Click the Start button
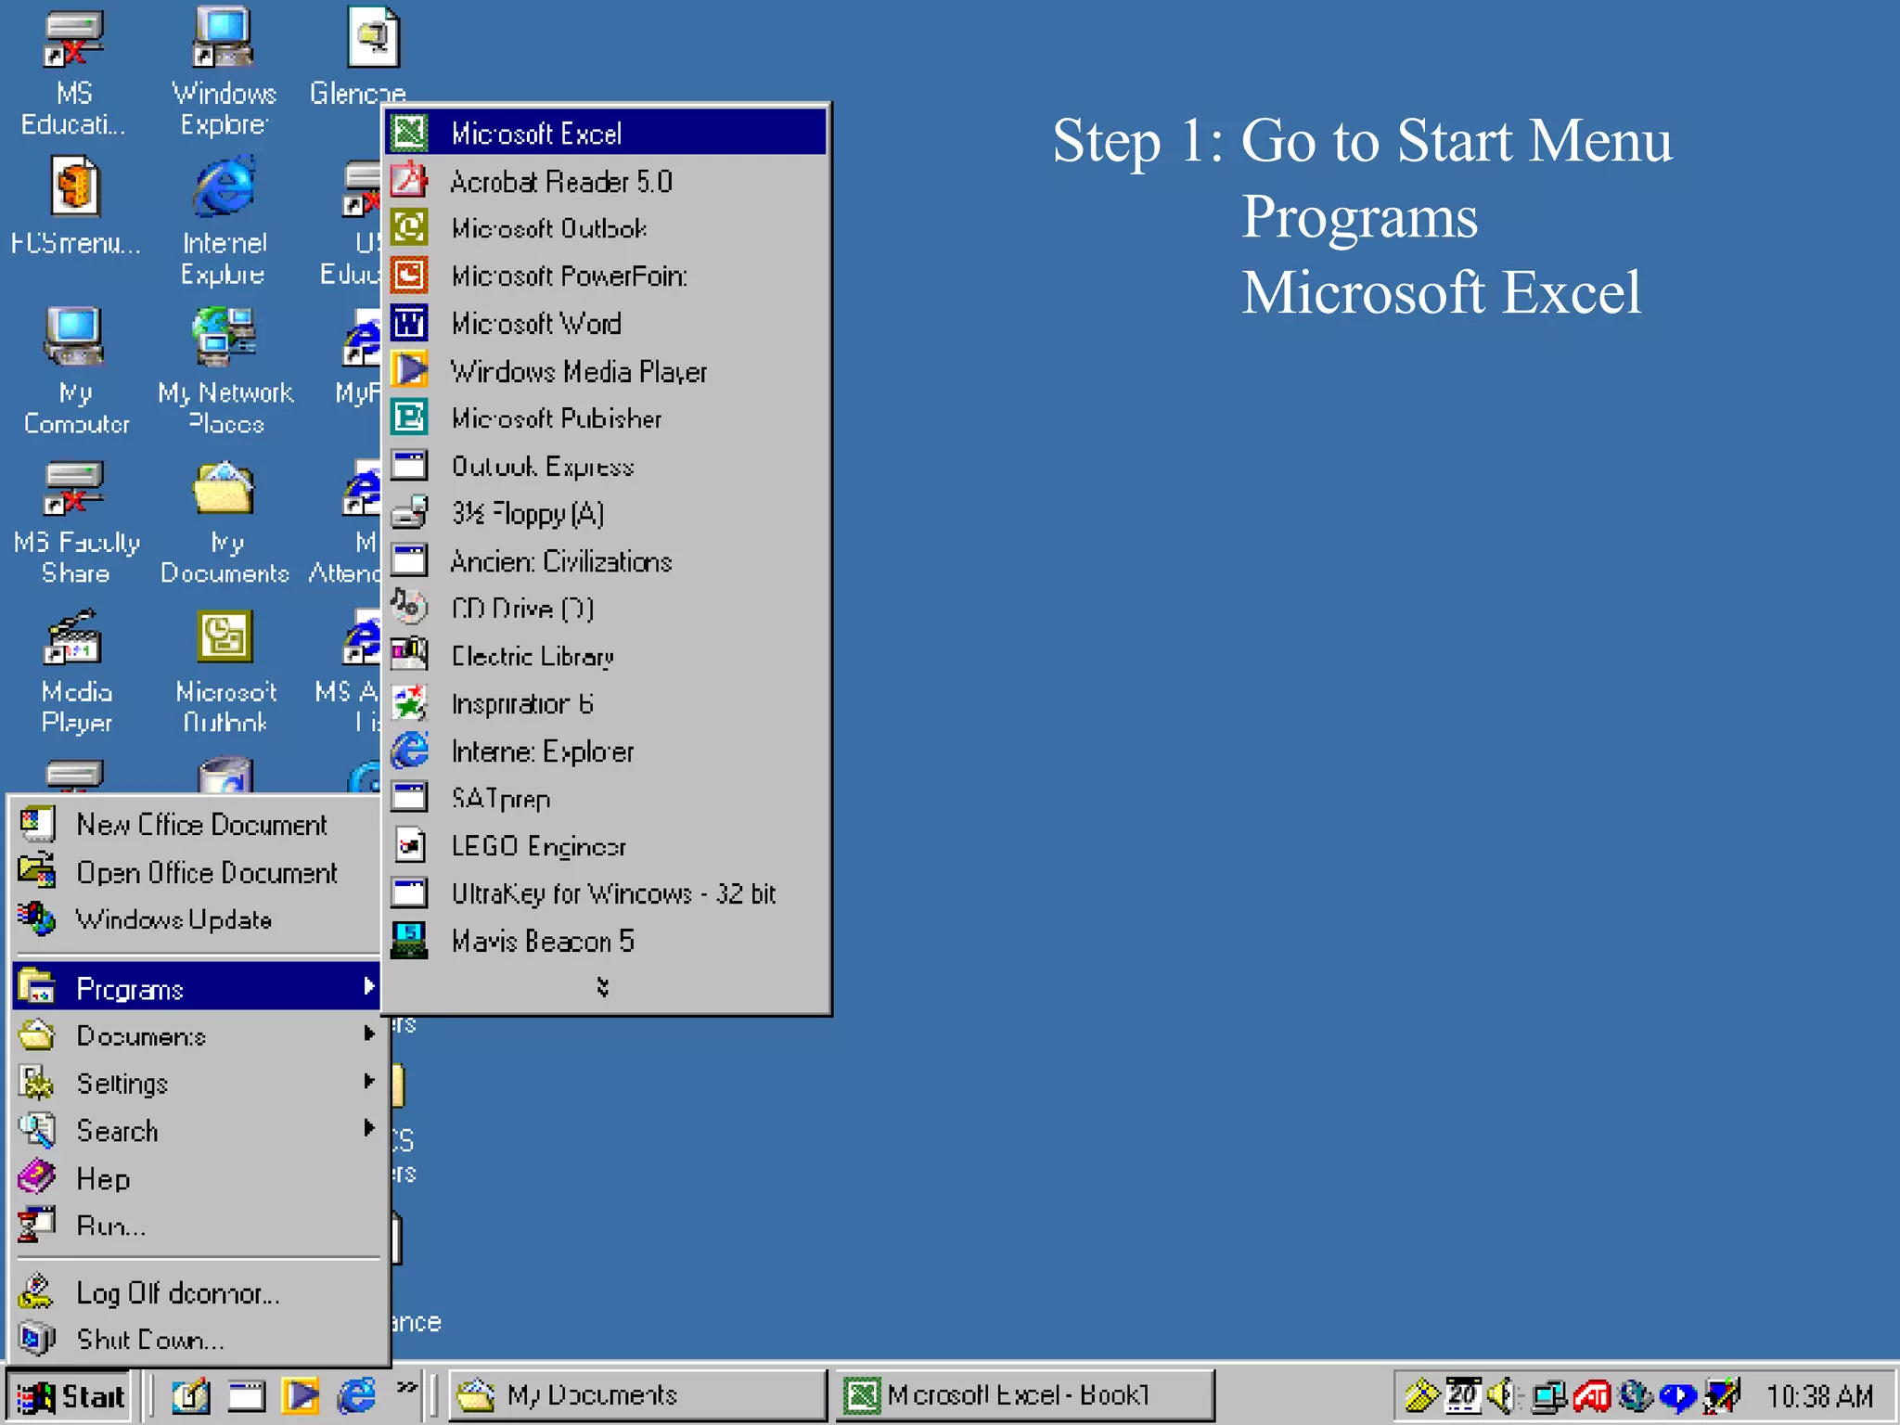 point(71,1396)
